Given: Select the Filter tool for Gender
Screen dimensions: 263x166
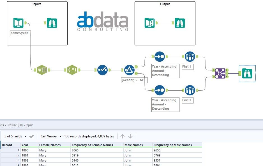Looking at the screenshot, I should pos(129,70).
